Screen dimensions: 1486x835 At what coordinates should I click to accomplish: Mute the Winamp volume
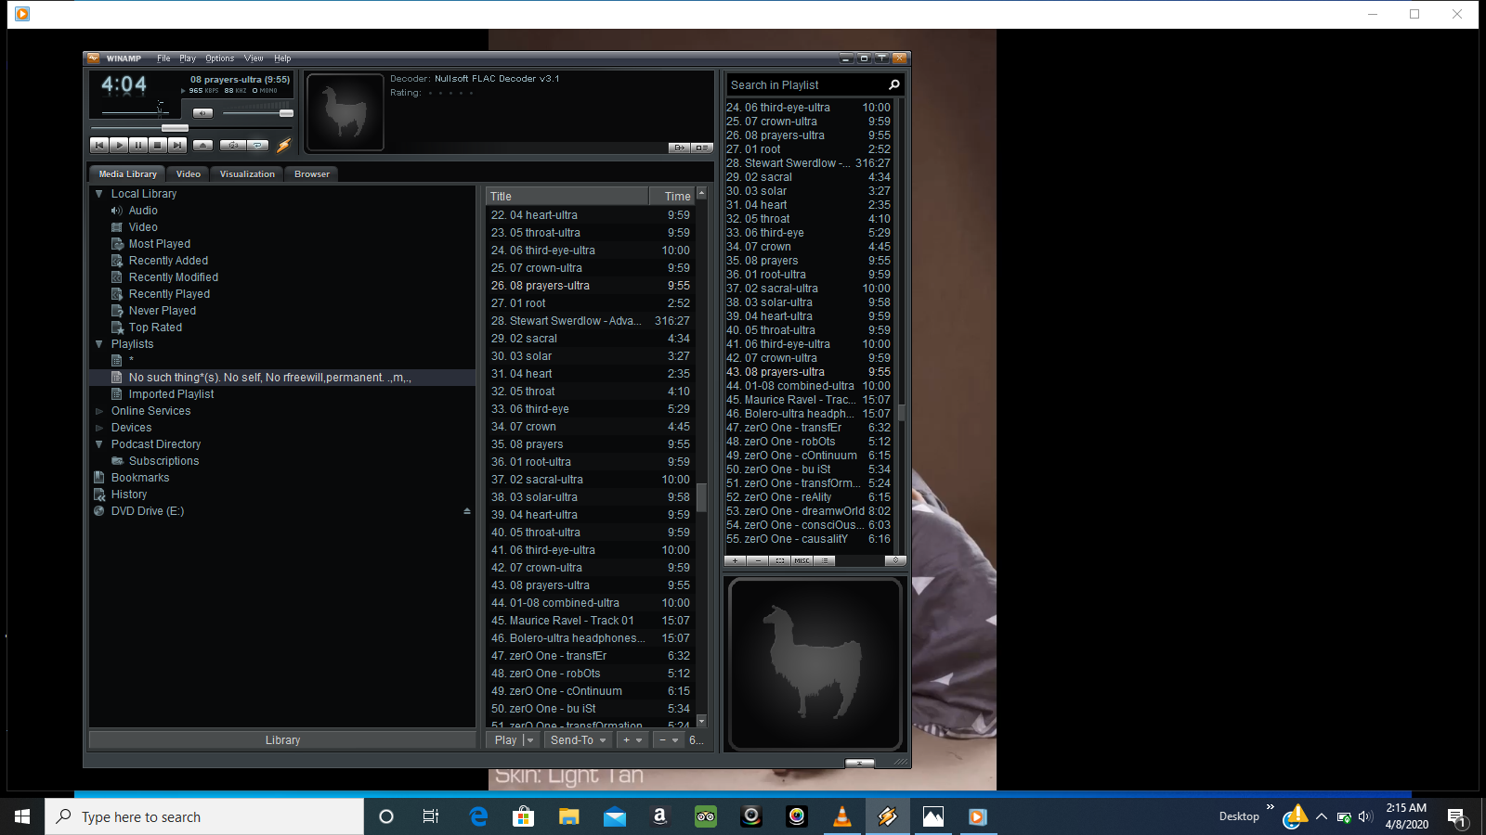tap(203, 113)
